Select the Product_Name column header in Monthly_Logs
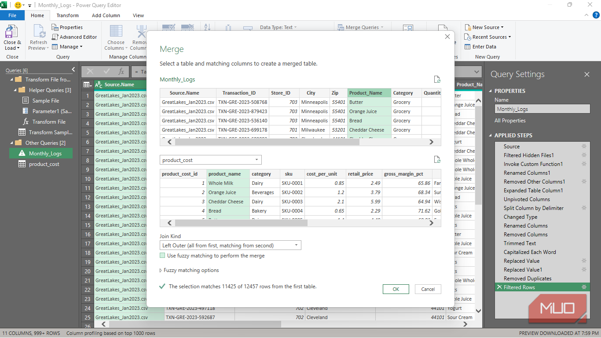This screenshot has width=601, height=338. 369,93
